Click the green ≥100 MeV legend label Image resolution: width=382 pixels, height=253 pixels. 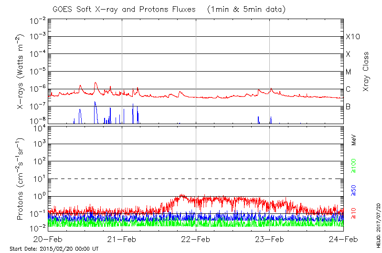(x=354, y=166)
